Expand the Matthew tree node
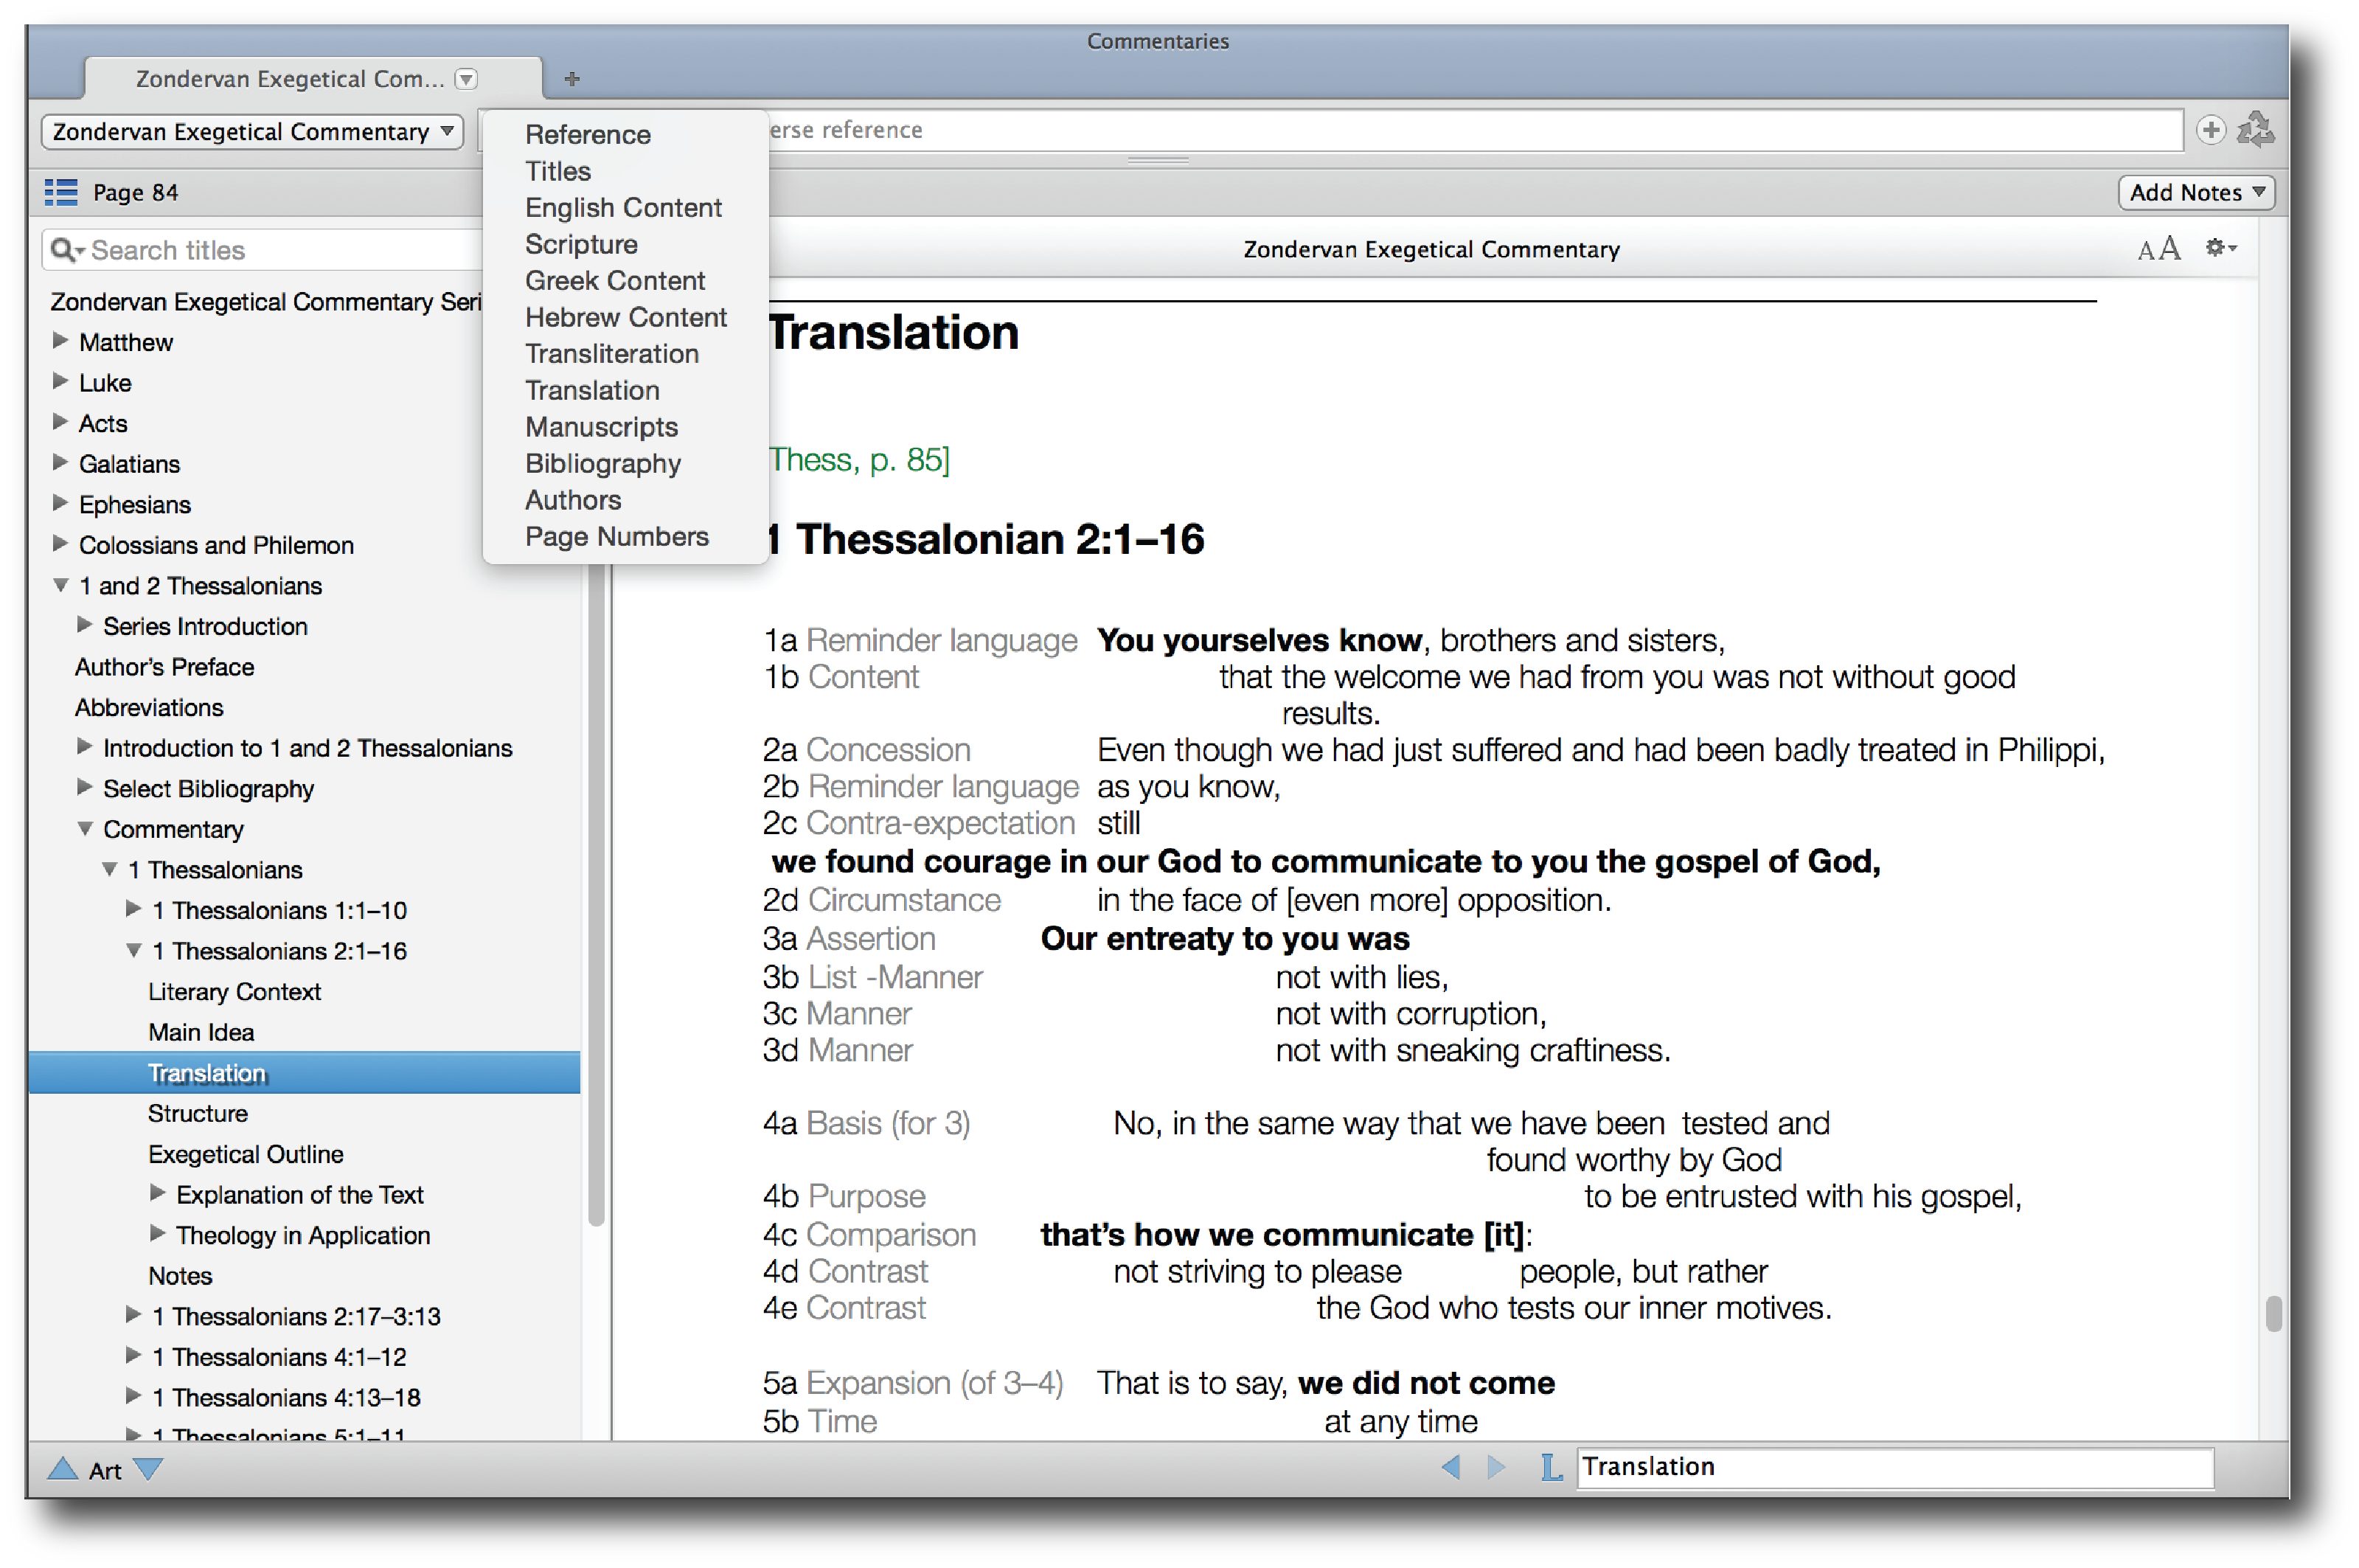The width and height of the screenshot is (2359, 1568). point(60,341)
